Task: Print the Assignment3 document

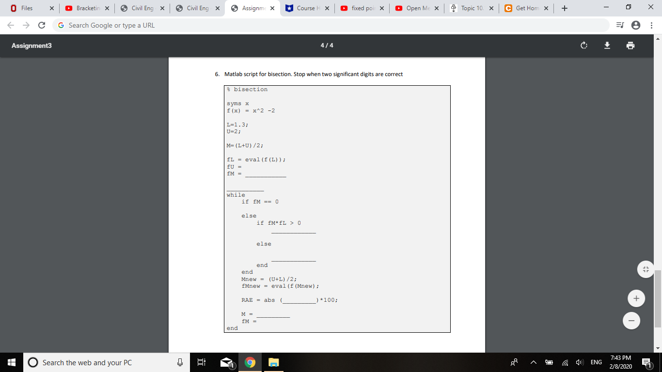Action: 630,45
